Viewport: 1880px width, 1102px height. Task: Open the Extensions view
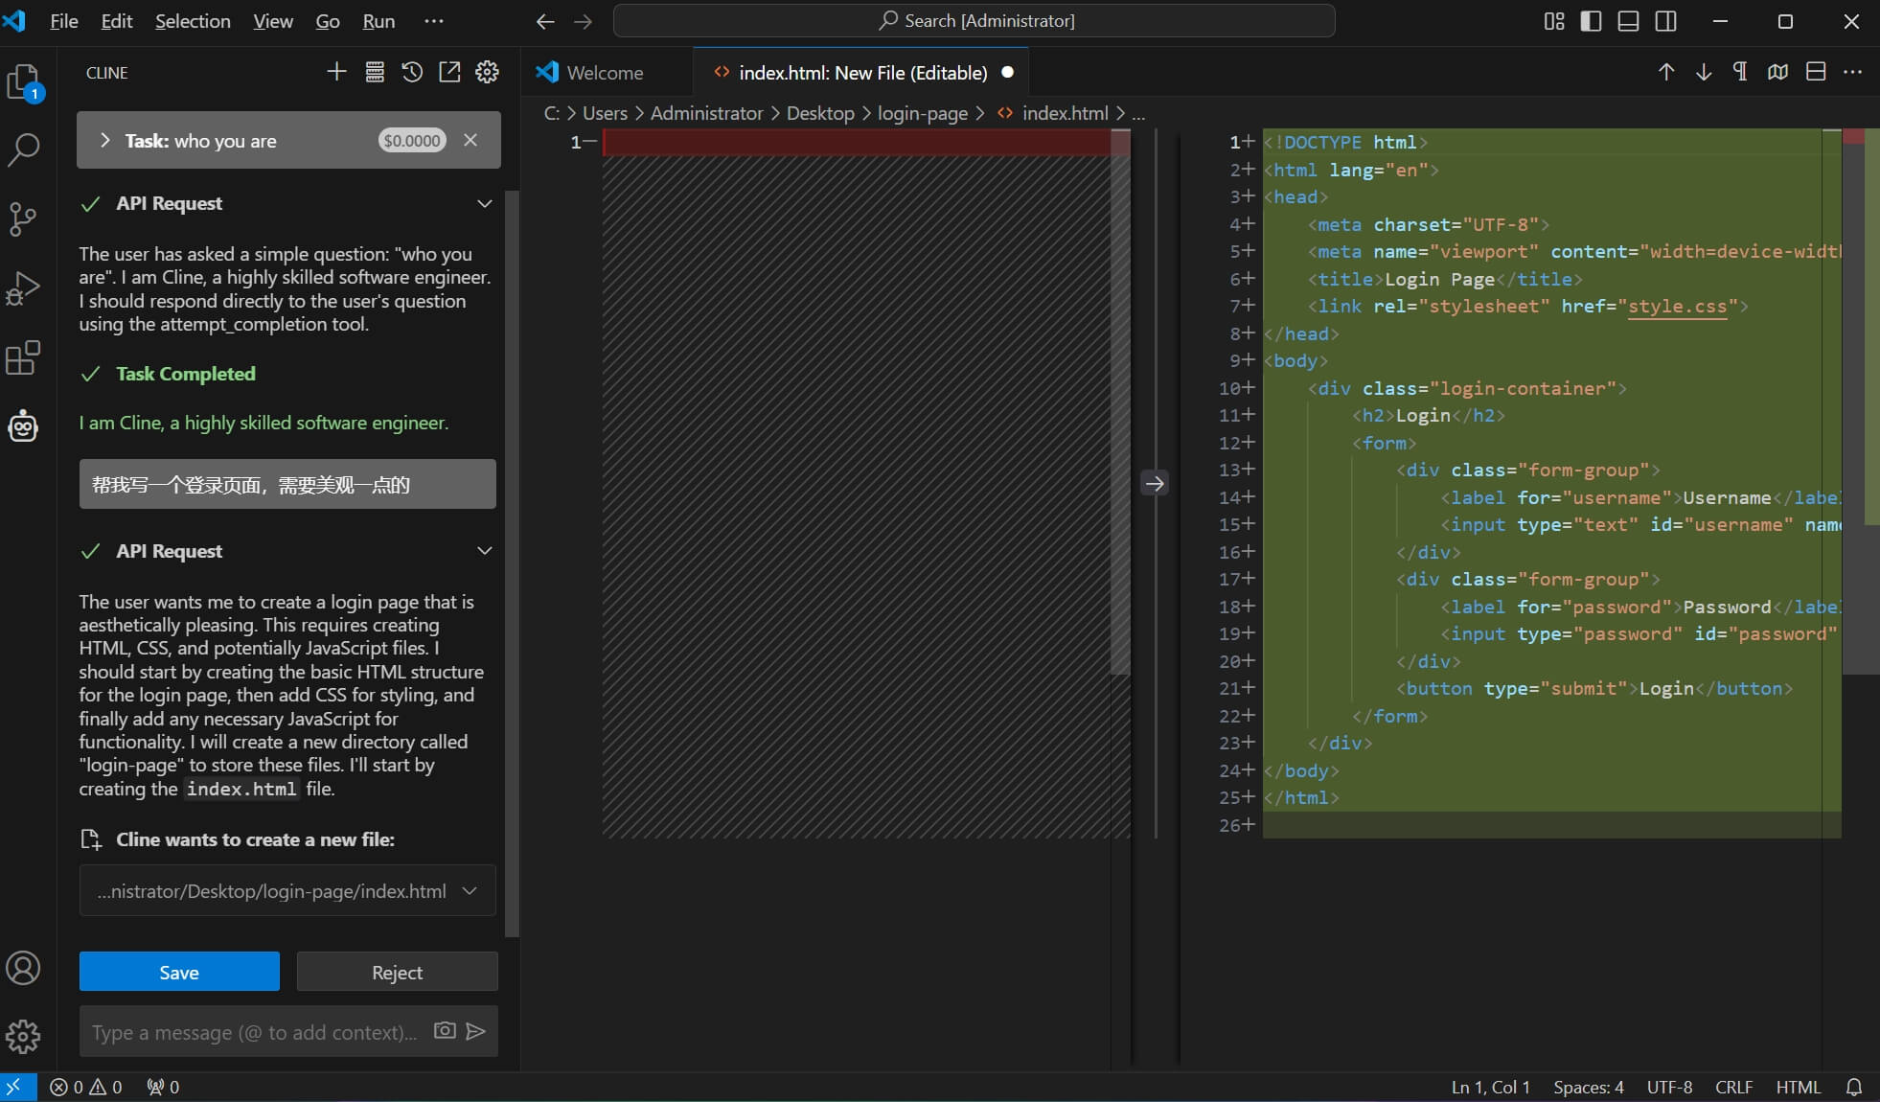(x=23, y=358)
